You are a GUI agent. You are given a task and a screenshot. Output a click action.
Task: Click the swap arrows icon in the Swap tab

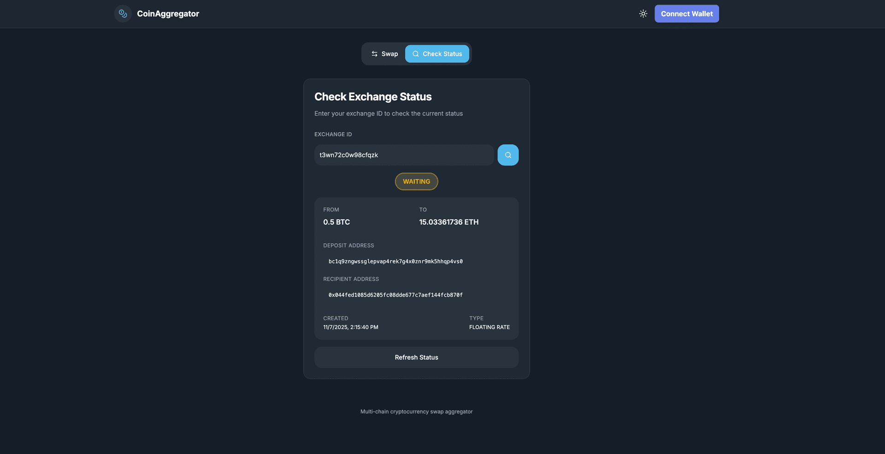point(374,54)
